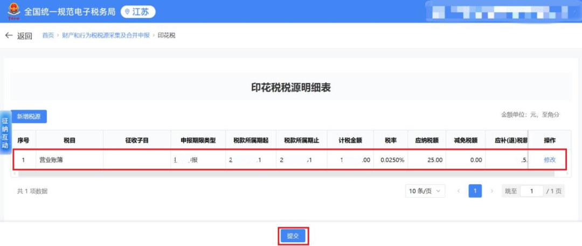Click the next page arrow
The width and height of the screenshot is (582, 246).
tap(491, 191)
